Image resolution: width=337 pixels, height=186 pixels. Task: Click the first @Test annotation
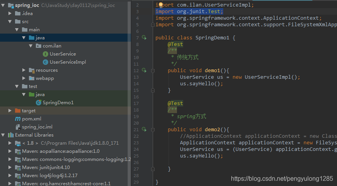[175, 44]
